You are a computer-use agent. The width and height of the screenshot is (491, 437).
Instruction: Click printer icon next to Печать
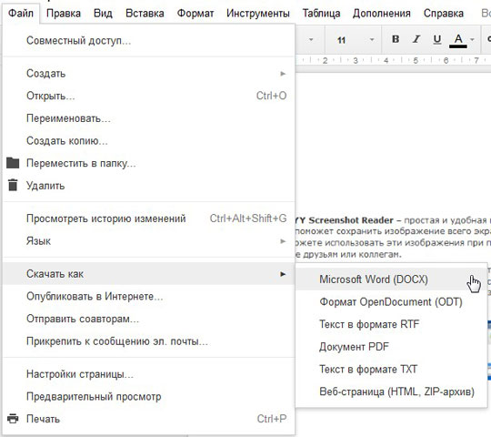click(13, 419)
